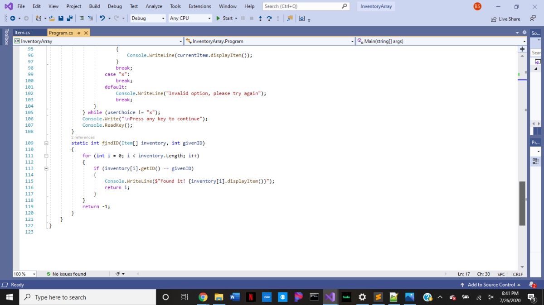Collapse the findID method at line 109
The width and height of the screenshot is (544, 305).
(x=46, y=143)
